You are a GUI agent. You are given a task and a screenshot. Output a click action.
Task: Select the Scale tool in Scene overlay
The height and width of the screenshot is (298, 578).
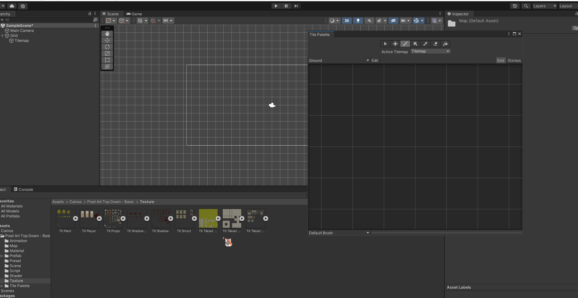tap(107, 53)
